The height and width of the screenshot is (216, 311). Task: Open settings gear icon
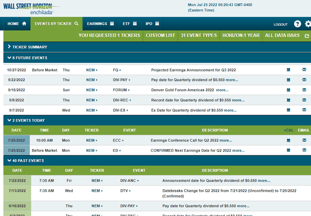tap(308, 24)
